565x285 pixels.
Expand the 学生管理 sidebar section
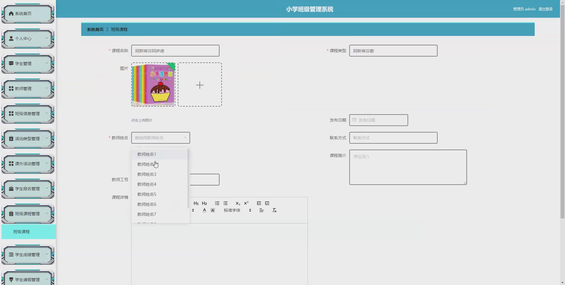[x=27, y=64]
